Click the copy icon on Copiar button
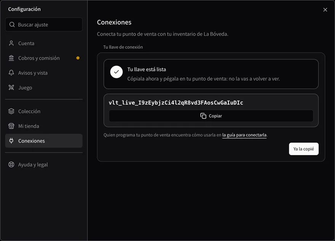335x241 pixels. click(203, 116)
